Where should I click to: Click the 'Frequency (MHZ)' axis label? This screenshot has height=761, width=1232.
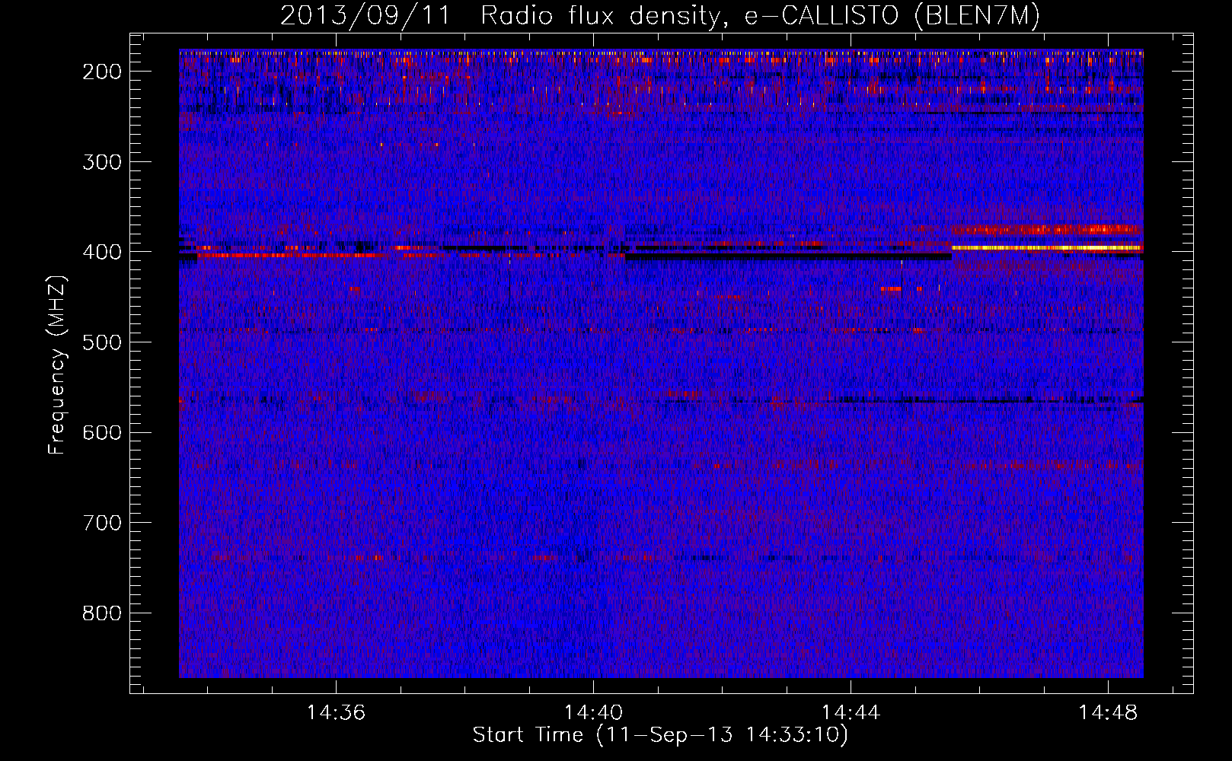(x=57, y=365)
